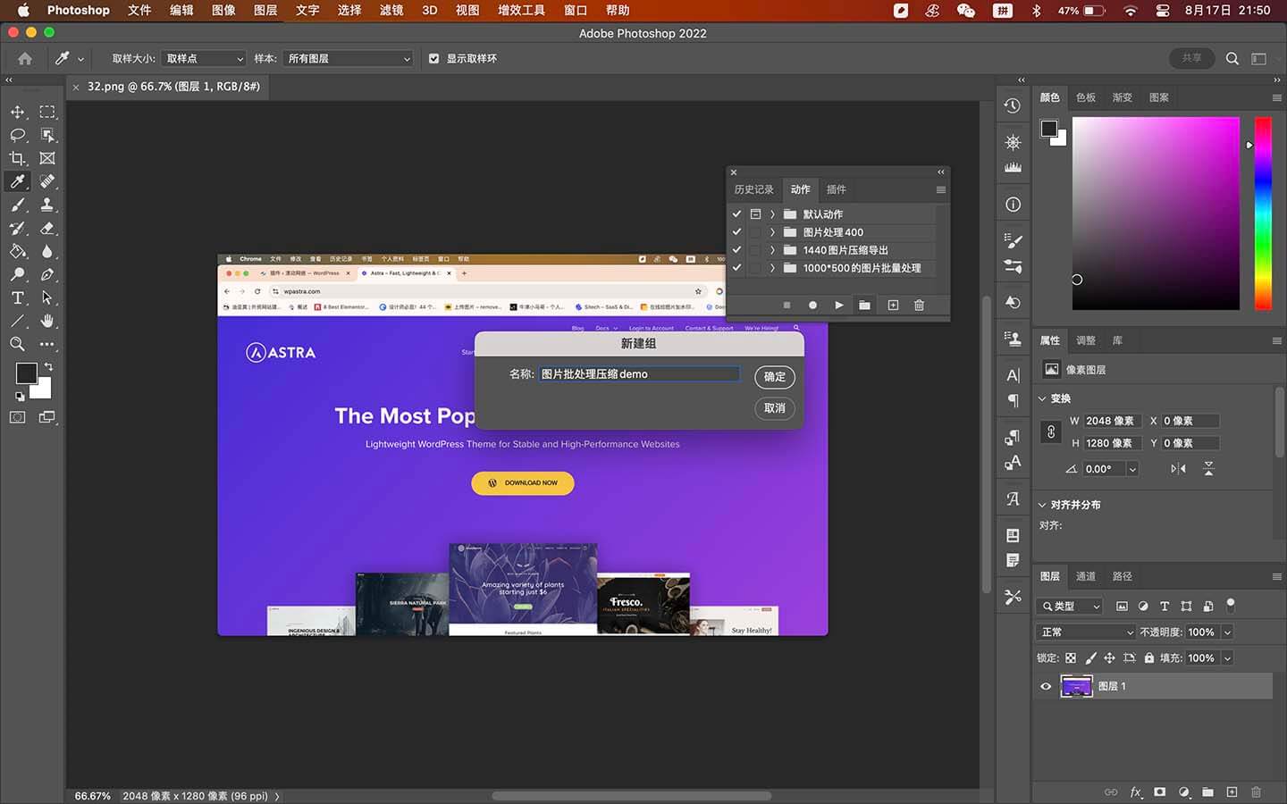Hide 图层 1 with the eye icon

1046,686
